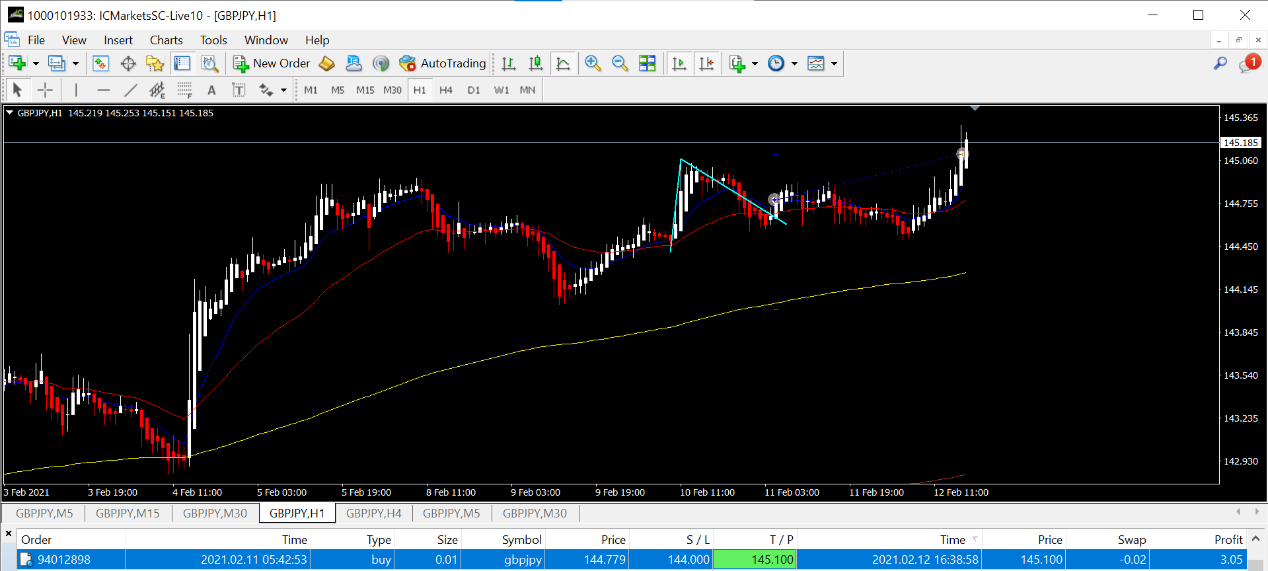Viewport: 1268px width, 571px height.
Task: Switch to M15 timeframe
Action: click(365, 90)
